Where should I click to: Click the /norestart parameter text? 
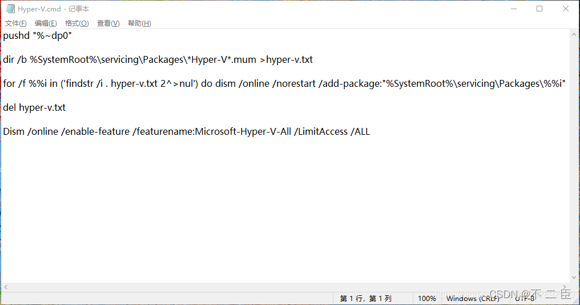point(293,83)
